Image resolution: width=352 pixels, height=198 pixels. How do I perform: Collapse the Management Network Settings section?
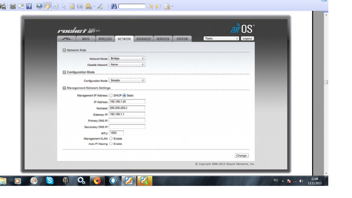[x=64, y=88]
